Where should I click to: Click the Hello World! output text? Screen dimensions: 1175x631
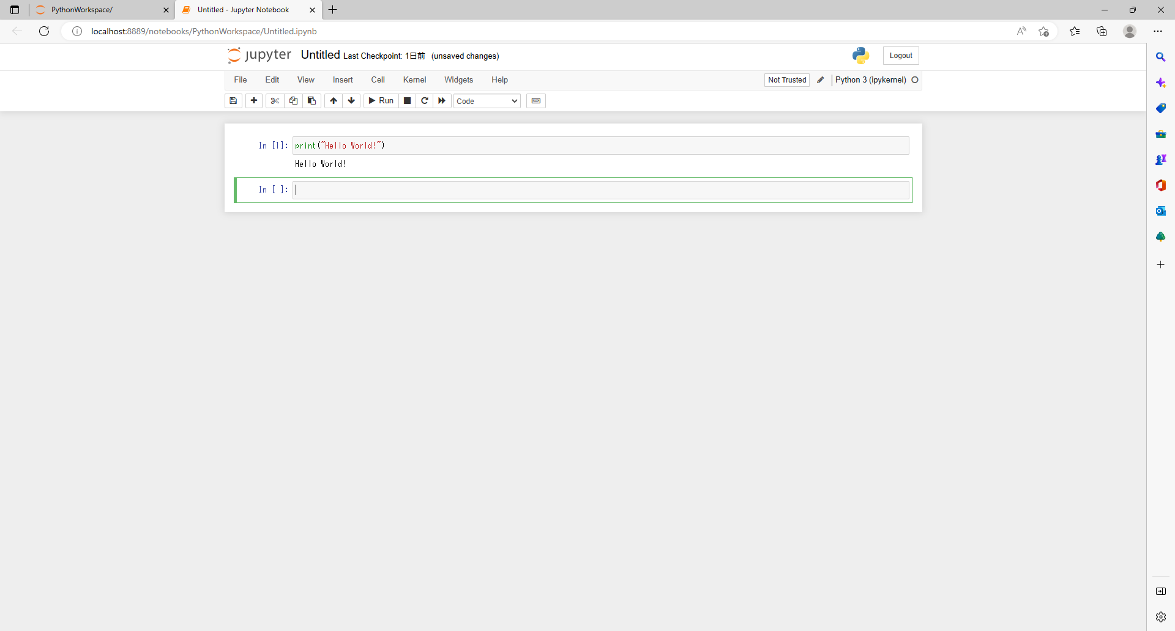coord(320,164)
